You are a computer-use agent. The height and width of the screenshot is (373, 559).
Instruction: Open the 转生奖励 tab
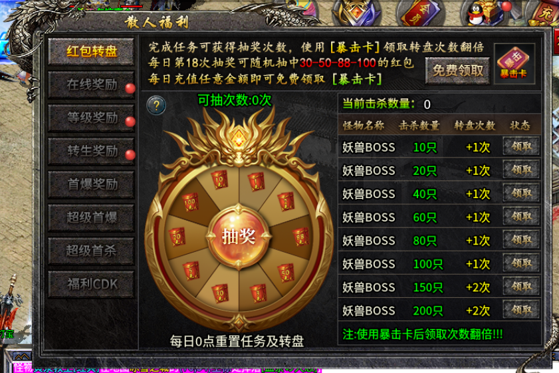[x=91, y=151]
